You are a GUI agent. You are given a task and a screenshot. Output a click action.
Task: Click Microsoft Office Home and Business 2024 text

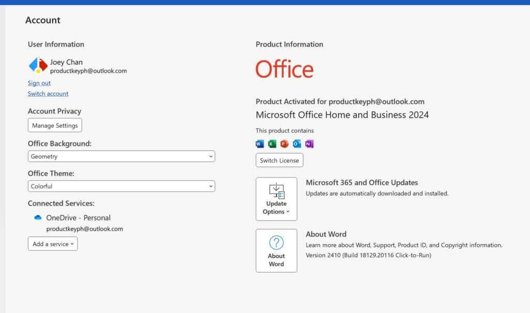[x=342, y=115]
